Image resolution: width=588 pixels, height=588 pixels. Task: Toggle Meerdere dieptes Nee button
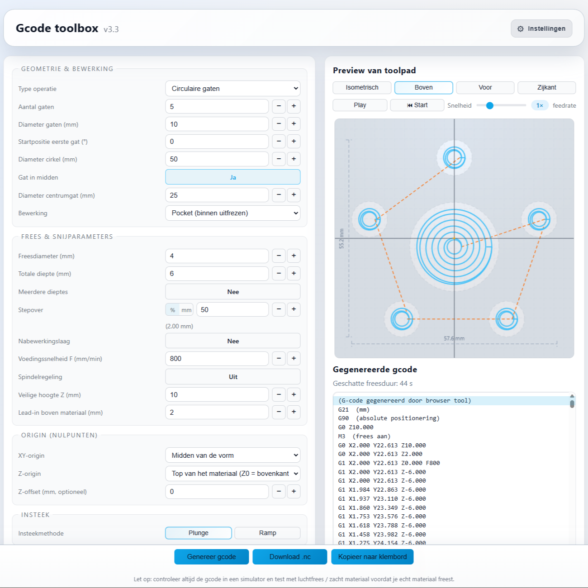pyautogui.click(x=233, y=292)
